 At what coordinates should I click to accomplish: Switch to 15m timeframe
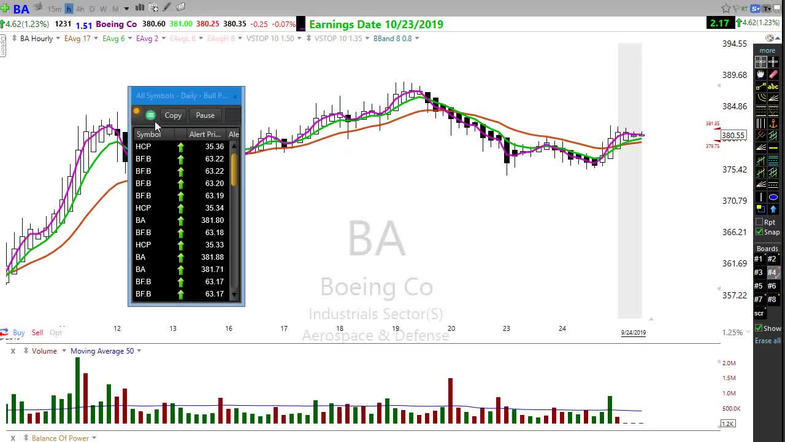[54, 9]
